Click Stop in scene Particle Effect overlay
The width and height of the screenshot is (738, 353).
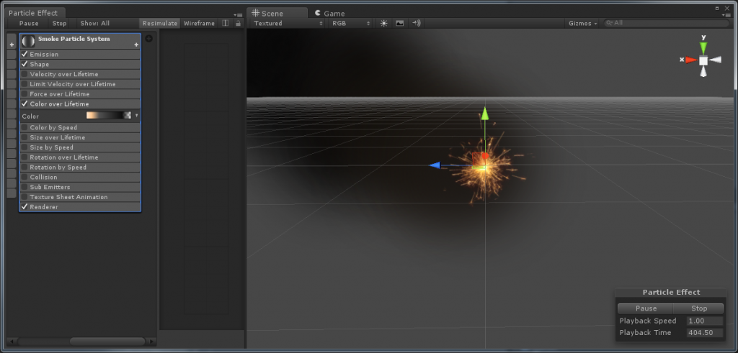point(699,308)
